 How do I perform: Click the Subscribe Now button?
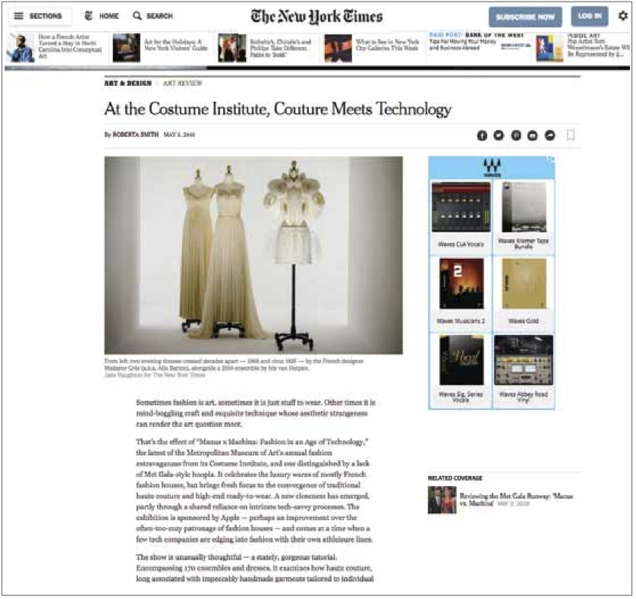(525, 17)
